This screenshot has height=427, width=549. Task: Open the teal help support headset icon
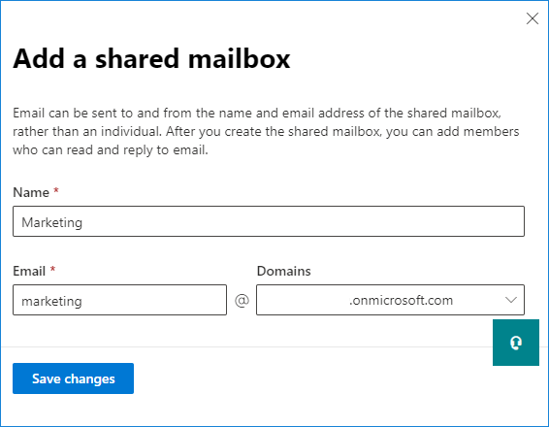tap(516, 343)
